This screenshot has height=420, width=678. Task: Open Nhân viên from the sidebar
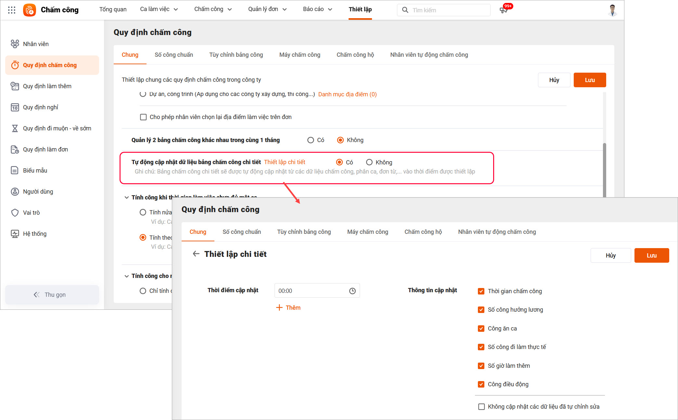36,44
